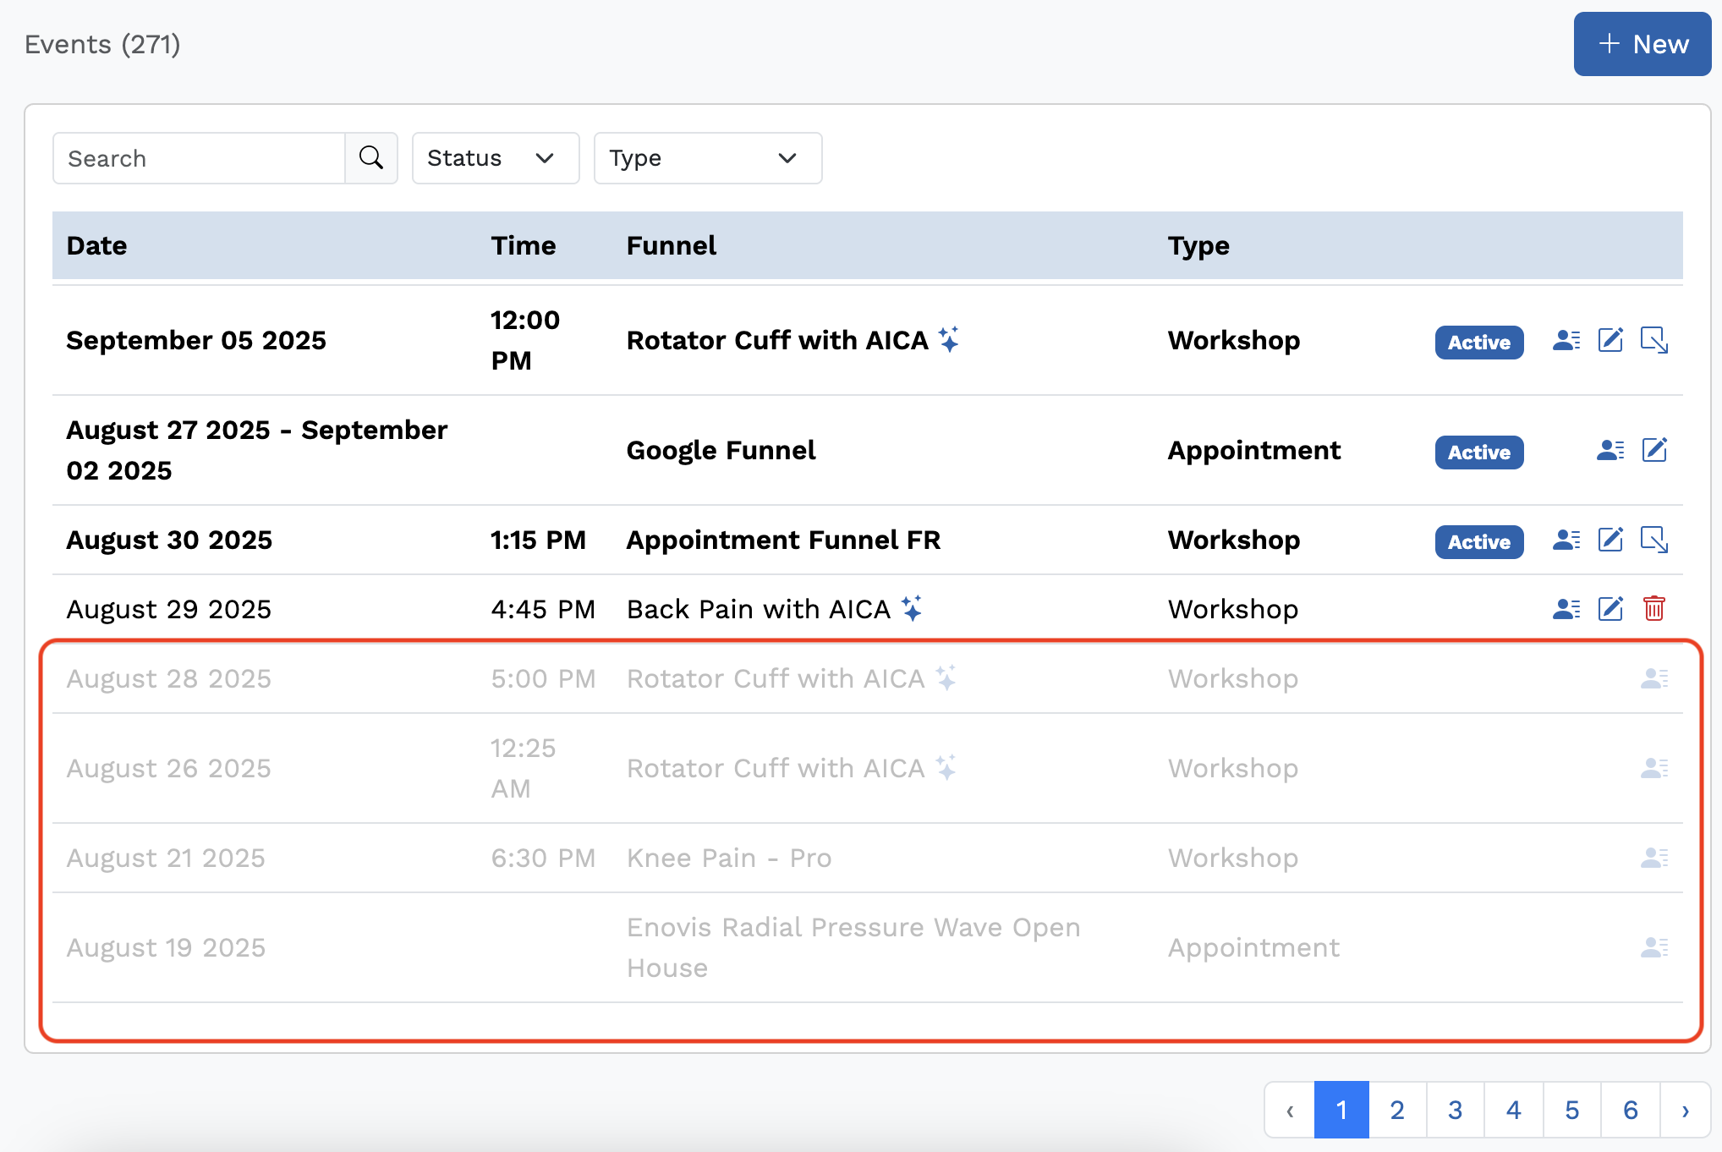Screen dimensions: 1722x1152
Task: View attendees for September 05 Rotator Cuff event
Action: point(1566,341)
